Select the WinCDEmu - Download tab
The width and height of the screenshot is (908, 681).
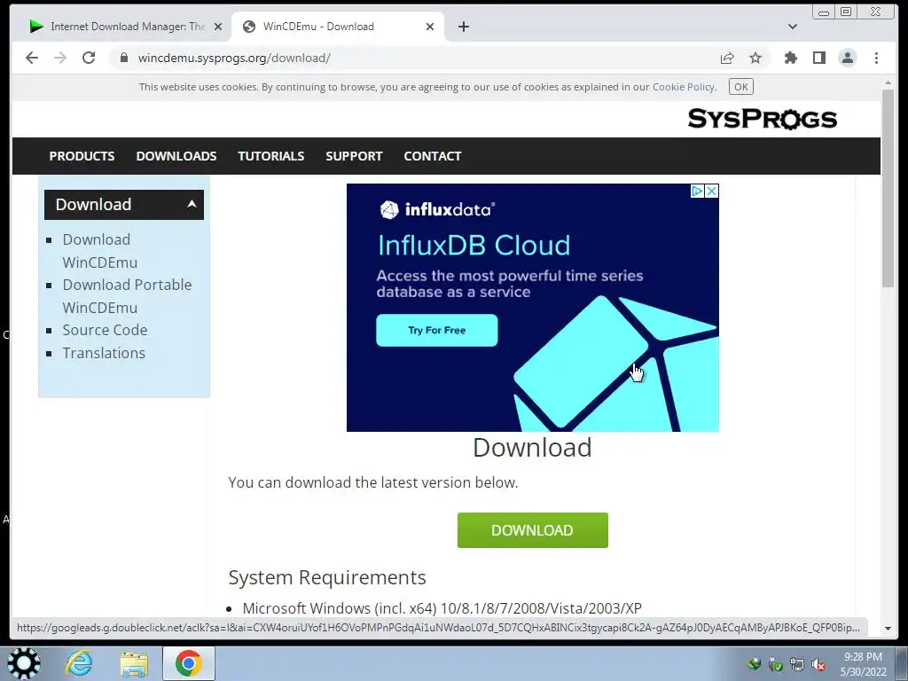[x=338, y=27]
